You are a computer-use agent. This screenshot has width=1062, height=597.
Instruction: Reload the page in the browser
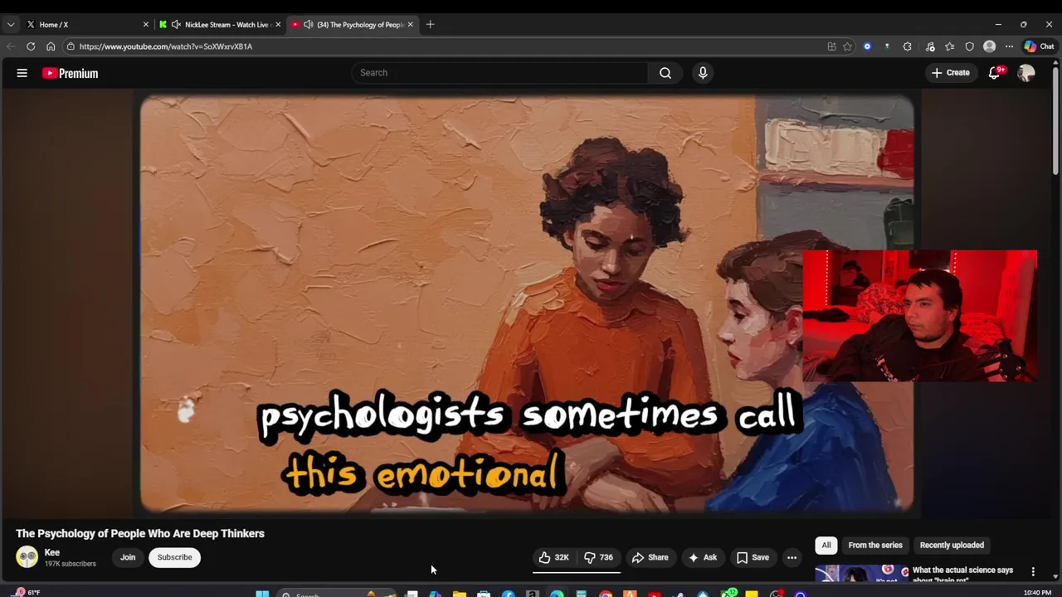point(31,46)
